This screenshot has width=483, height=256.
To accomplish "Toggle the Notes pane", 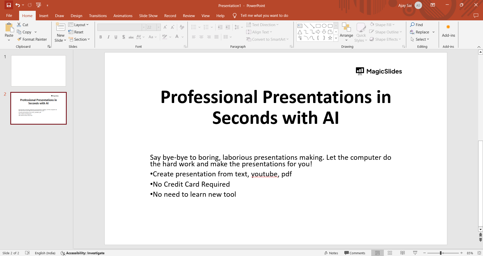I will [331, 253].
